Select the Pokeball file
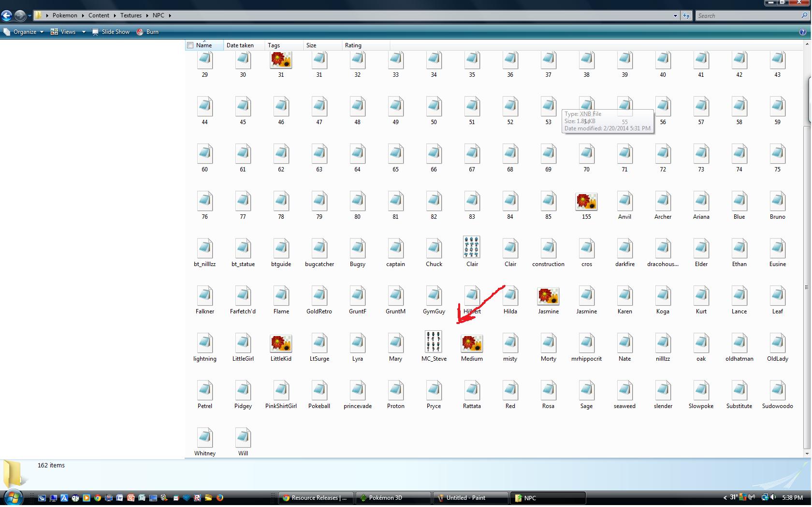Image resolution: width=812 pixels, height=507 pixels. pos(319,394)
